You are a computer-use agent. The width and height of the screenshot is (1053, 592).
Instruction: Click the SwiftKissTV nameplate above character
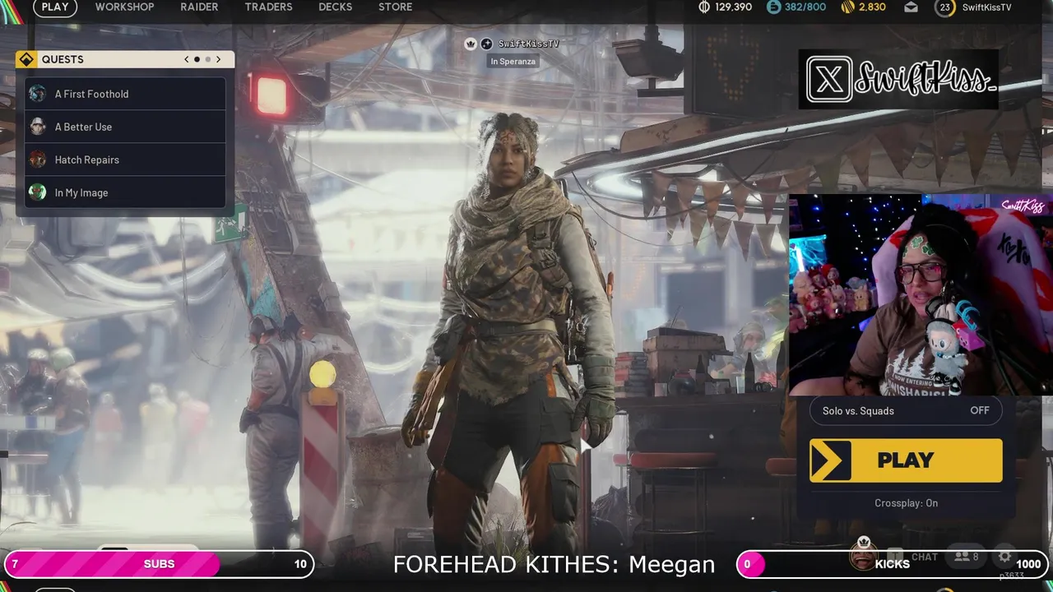(x=528, y=44)
